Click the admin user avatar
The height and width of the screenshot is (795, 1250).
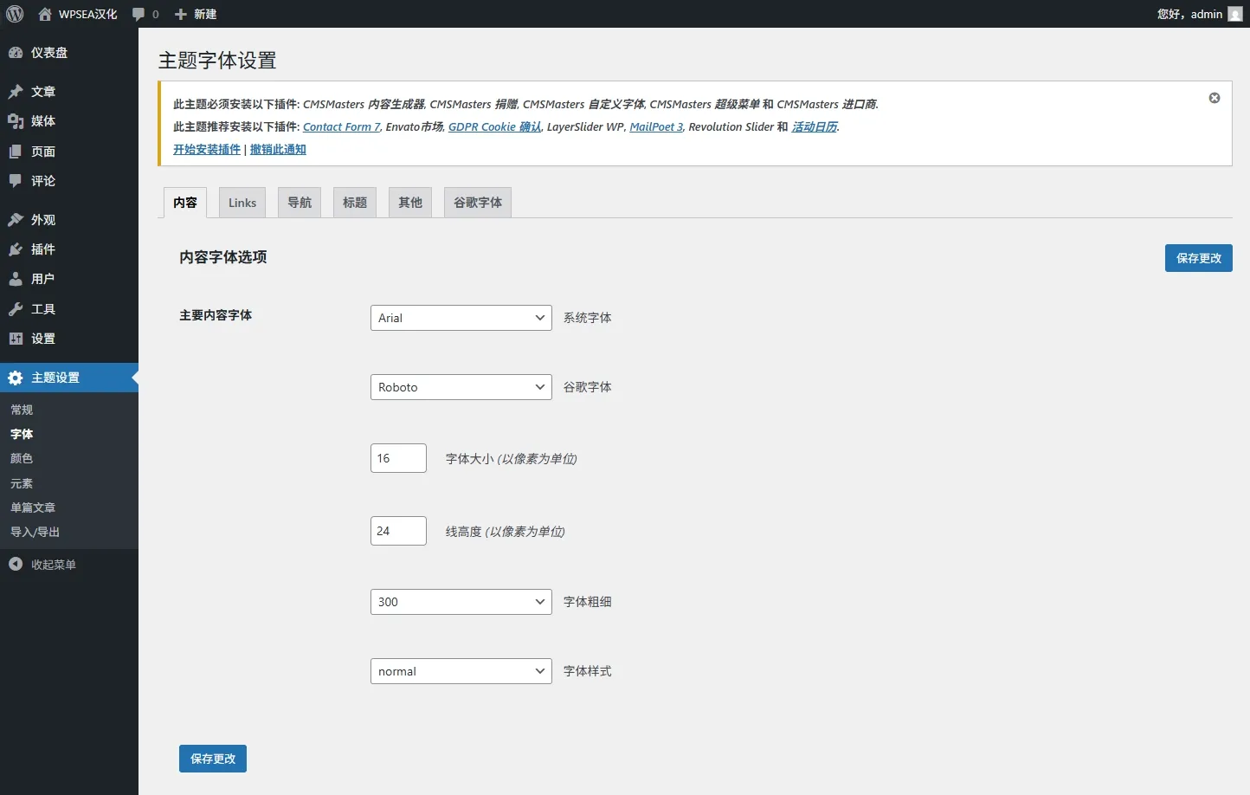point(1235,14)
